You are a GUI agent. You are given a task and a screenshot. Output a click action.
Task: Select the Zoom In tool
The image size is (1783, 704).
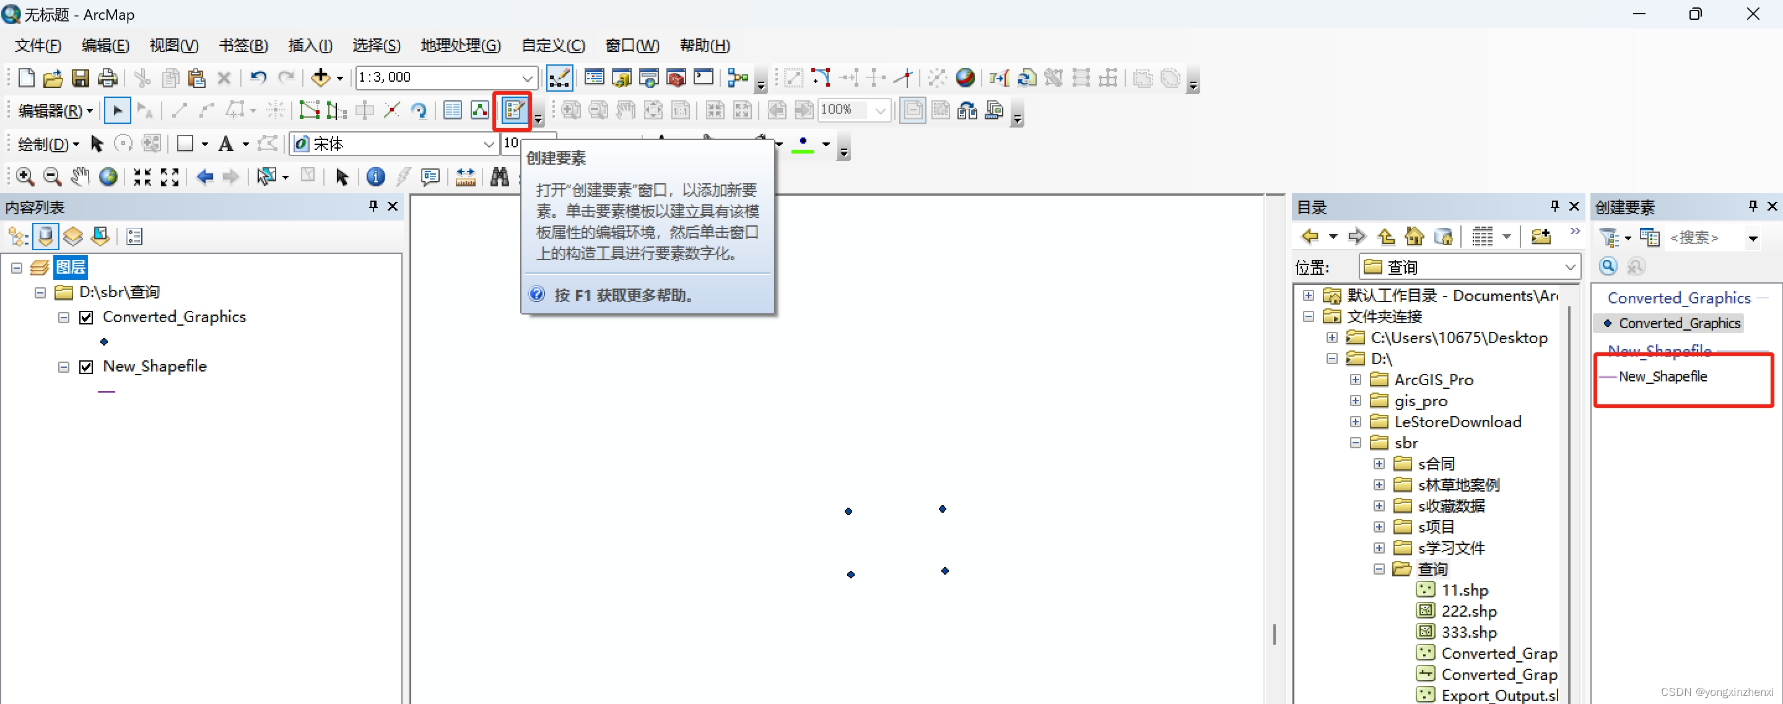tap(25, 177)
